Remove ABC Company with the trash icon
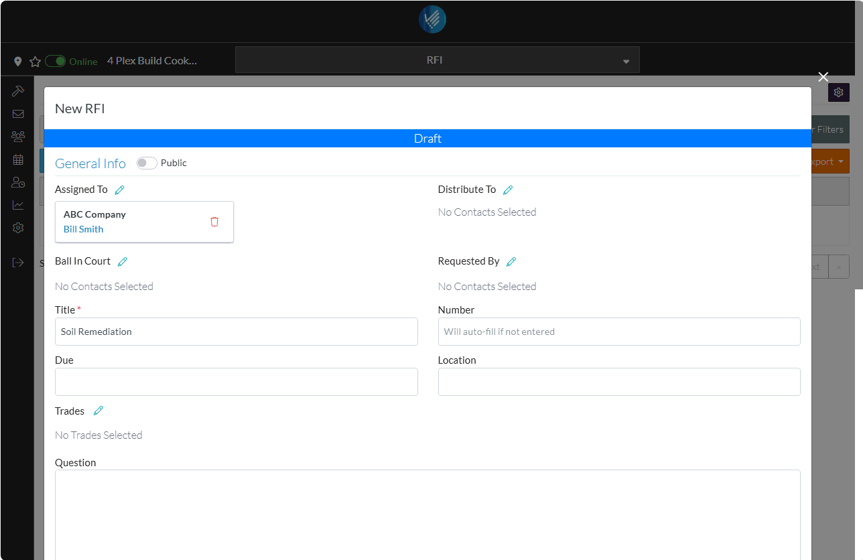This screenshot has width=863, height=560. 214,222
